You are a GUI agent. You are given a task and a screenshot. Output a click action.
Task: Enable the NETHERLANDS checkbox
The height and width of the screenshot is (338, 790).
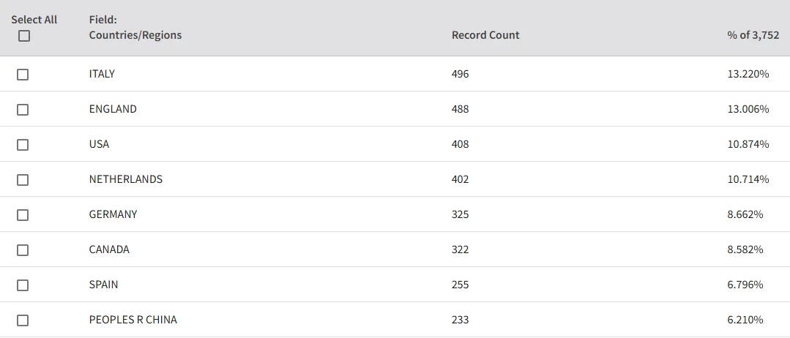[23, 180]
